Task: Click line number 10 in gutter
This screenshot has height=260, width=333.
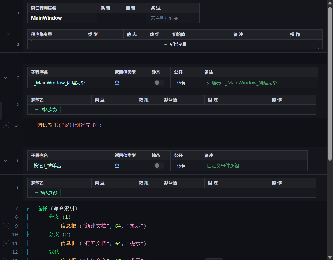Action: tap(15, 234)
